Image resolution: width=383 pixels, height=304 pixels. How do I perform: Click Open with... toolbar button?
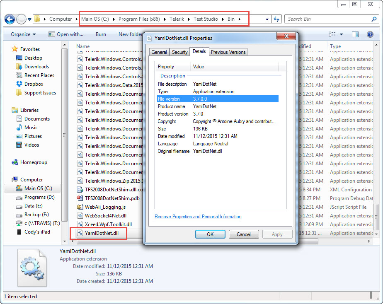coord(66,34)
